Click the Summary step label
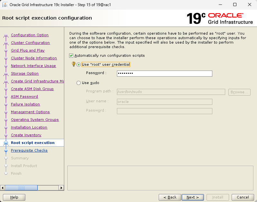This screenshot has height=202, width=257. click(x=20, y=158)
